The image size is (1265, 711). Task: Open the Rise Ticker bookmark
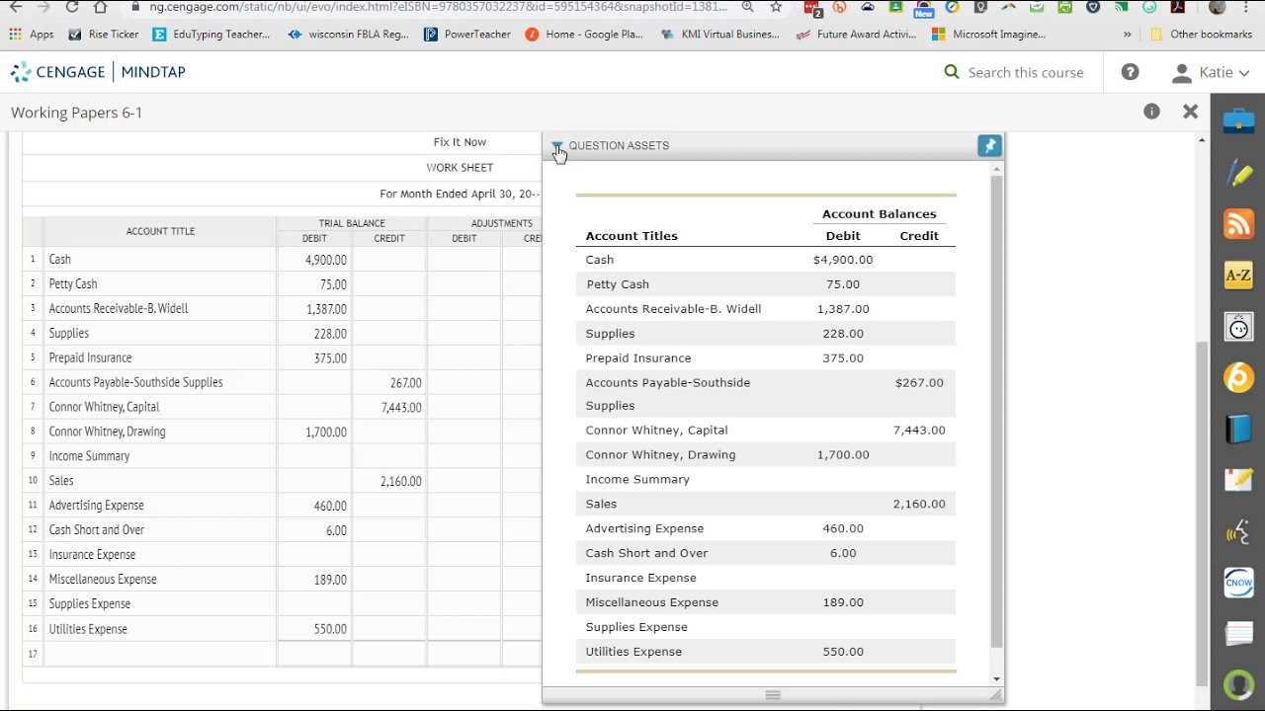104,34
